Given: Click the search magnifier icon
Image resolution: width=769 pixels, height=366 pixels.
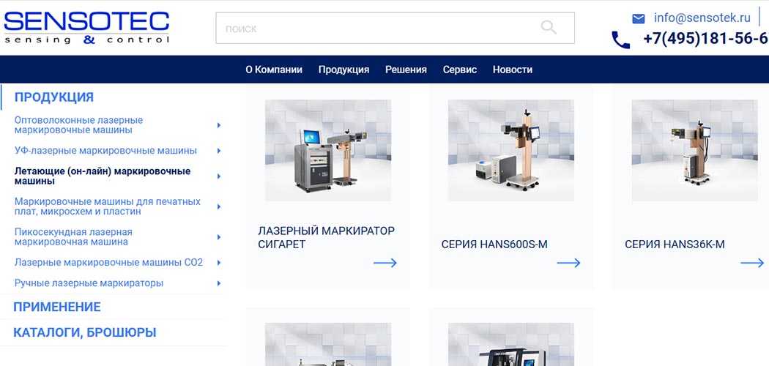Looking at the screenshot, I should [x=549, y=27].
